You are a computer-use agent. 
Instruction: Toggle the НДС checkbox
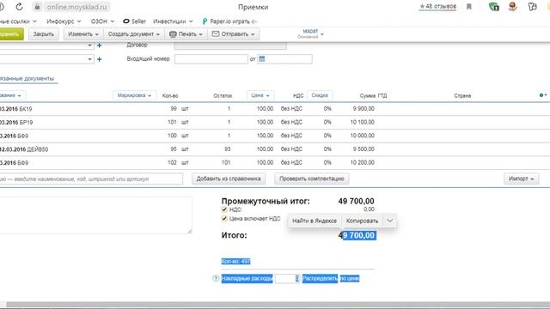click(224, 209)
